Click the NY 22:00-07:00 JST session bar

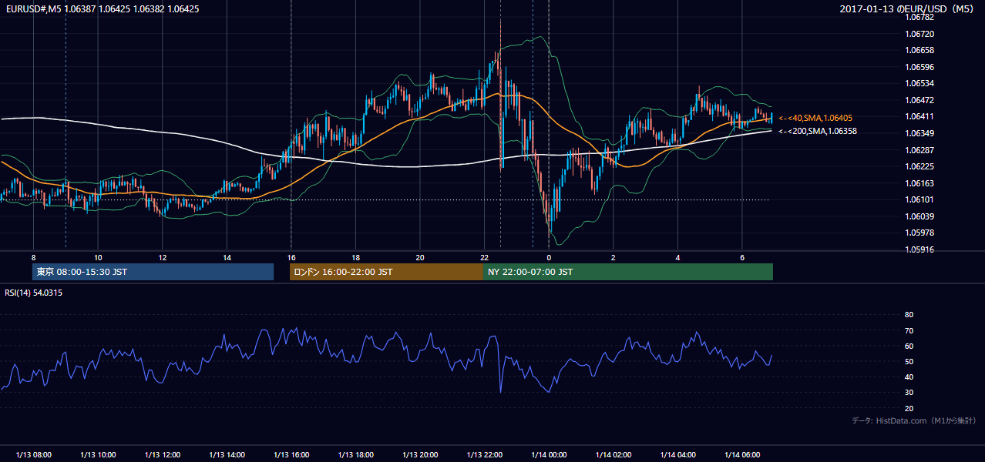pyautogui.click(x=628, y=272)
